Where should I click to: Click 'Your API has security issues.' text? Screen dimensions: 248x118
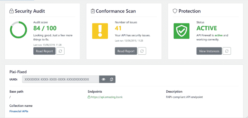point(133,35)
